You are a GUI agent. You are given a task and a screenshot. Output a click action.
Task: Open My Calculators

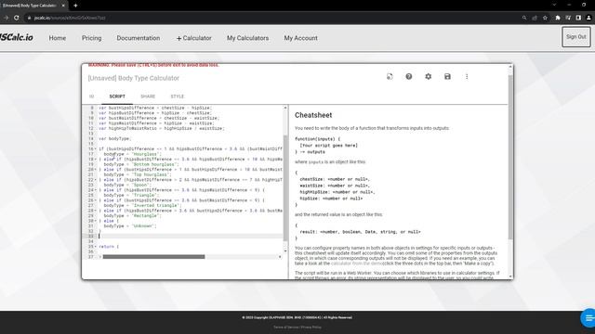pos(248,38)
